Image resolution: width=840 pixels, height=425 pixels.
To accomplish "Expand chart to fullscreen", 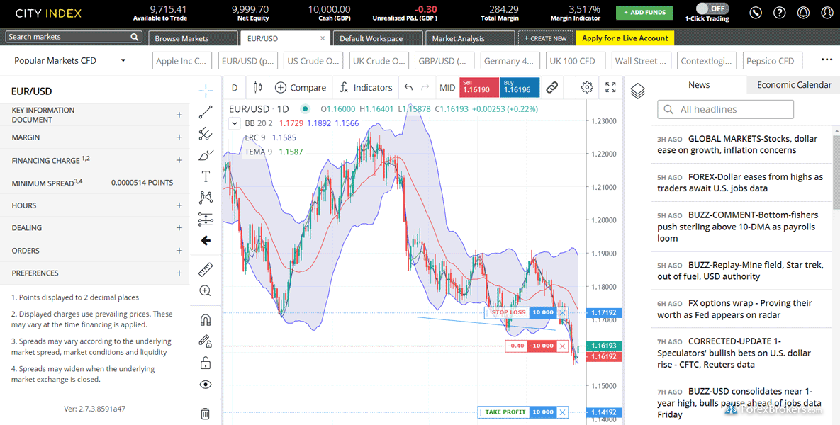I will point(610,87).
